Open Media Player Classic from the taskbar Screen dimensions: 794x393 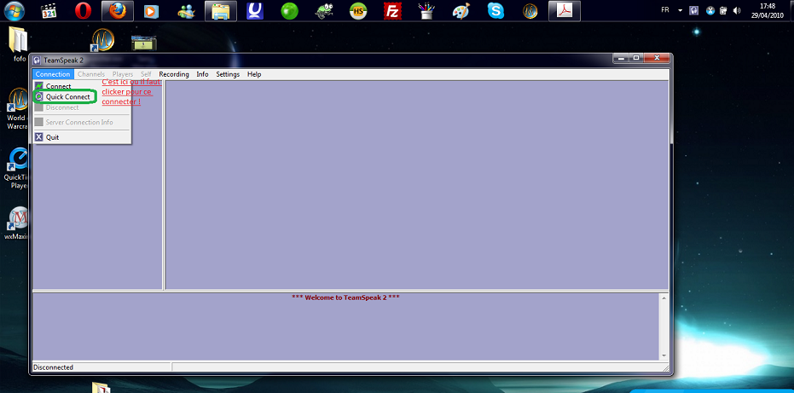click(x=49, y=10)
